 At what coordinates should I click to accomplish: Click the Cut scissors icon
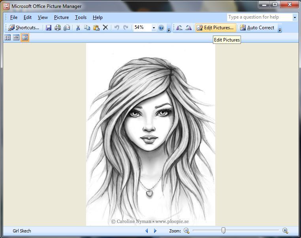click(x=78, y=28)
